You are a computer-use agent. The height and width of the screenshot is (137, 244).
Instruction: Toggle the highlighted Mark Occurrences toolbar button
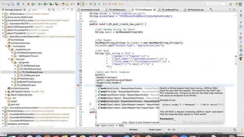pos(83,4)
